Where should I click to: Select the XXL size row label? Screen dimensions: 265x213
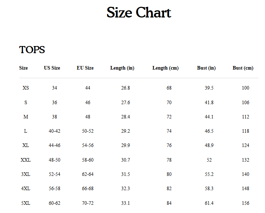tap(26, 160)
